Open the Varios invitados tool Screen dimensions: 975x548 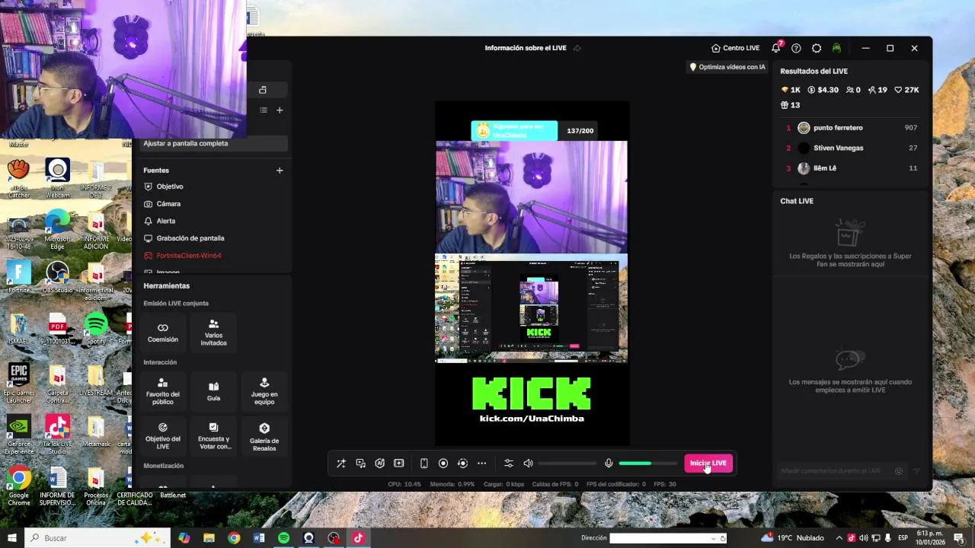213,333
